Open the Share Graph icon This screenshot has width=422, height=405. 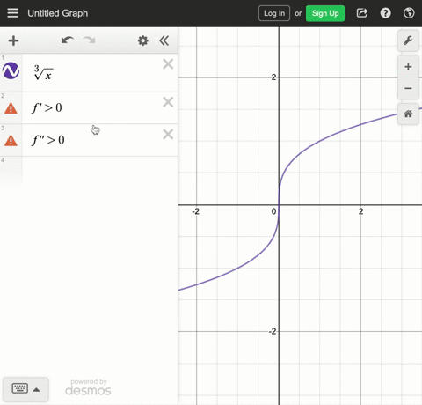[362, 13]
